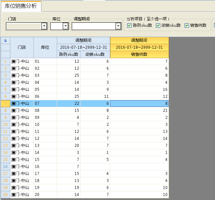Select row number 7 header
The image size is (215, 200).
[5, 104]
